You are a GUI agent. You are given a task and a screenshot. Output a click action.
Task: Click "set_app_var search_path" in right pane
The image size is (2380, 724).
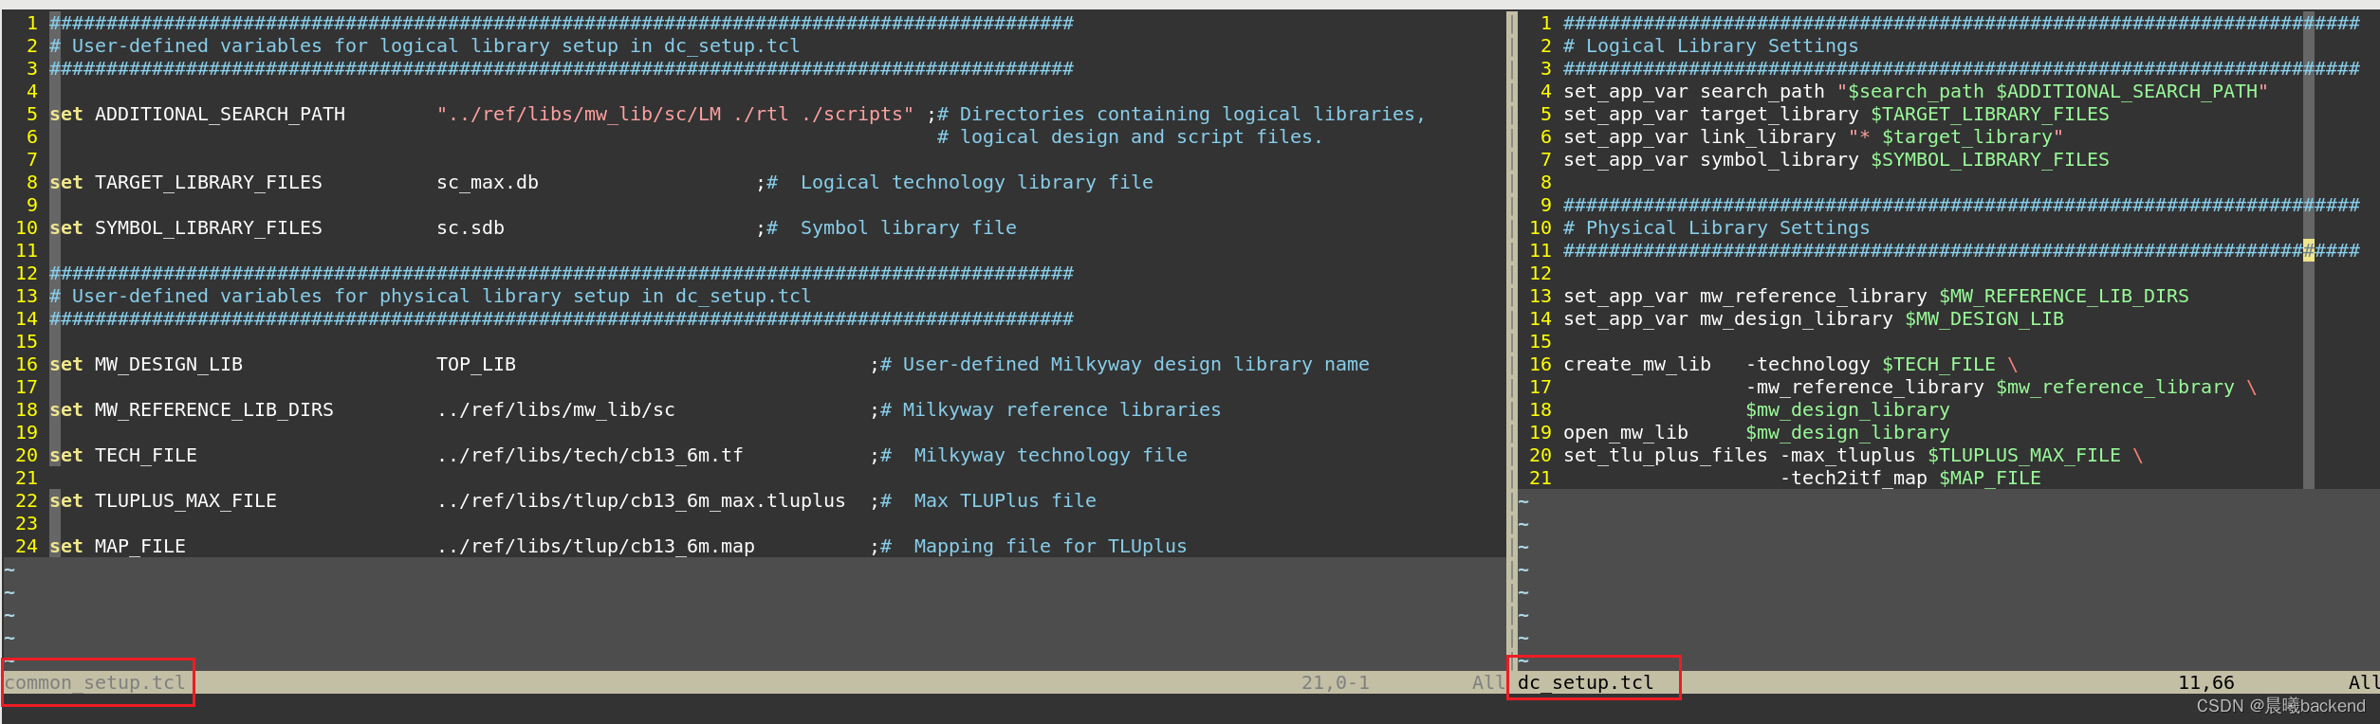click(x=1694, y=91)
